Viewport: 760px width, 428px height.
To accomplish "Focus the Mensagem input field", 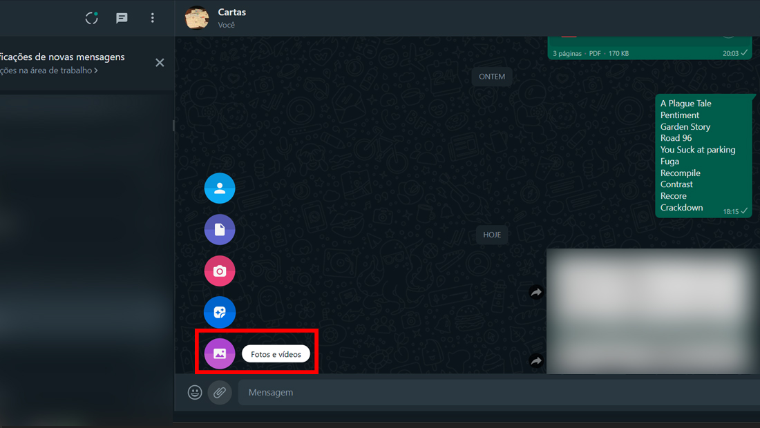I will point(499,392).
